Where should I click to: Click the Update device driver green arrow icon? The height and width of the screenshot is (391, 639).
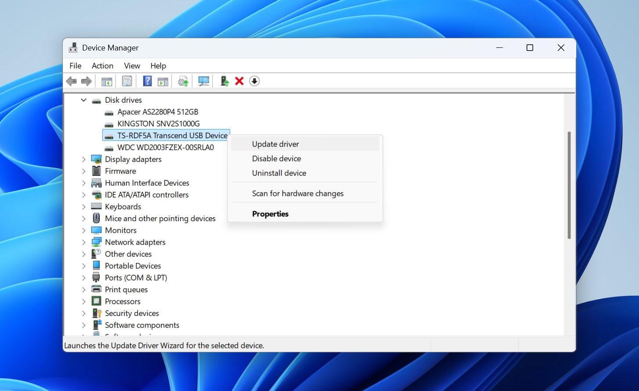click(x=224, y=81)
